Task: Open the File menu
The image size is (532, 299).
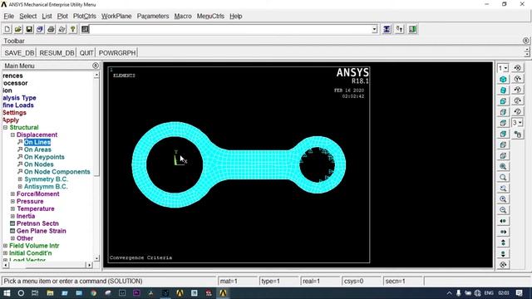Action: [9, 16]
